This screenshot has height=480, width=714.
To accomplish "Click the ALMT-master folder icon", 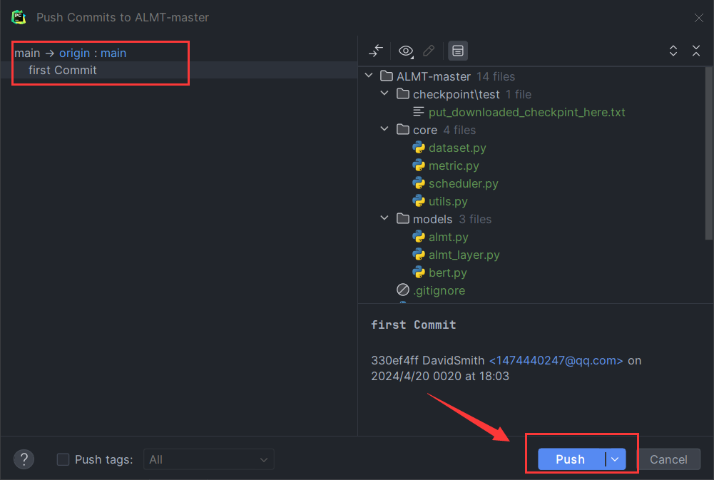I will [387, 76].
